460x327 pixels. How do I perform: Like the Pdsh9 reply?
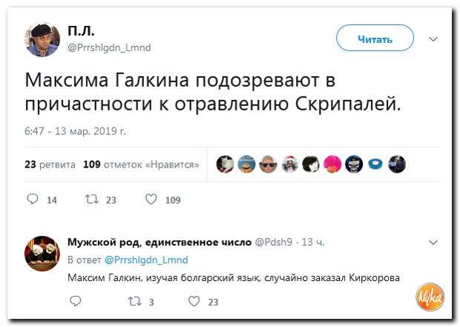194,301
